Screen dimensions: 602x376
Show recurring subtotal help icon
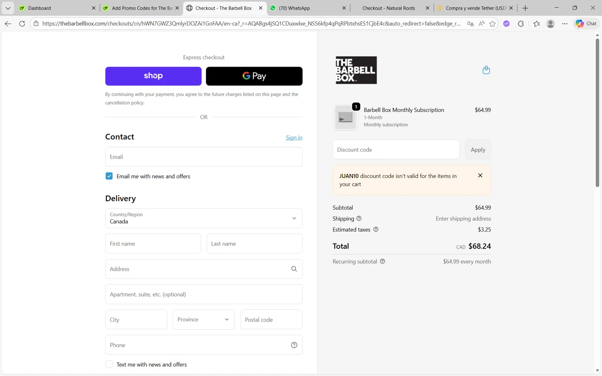point(382,261)
